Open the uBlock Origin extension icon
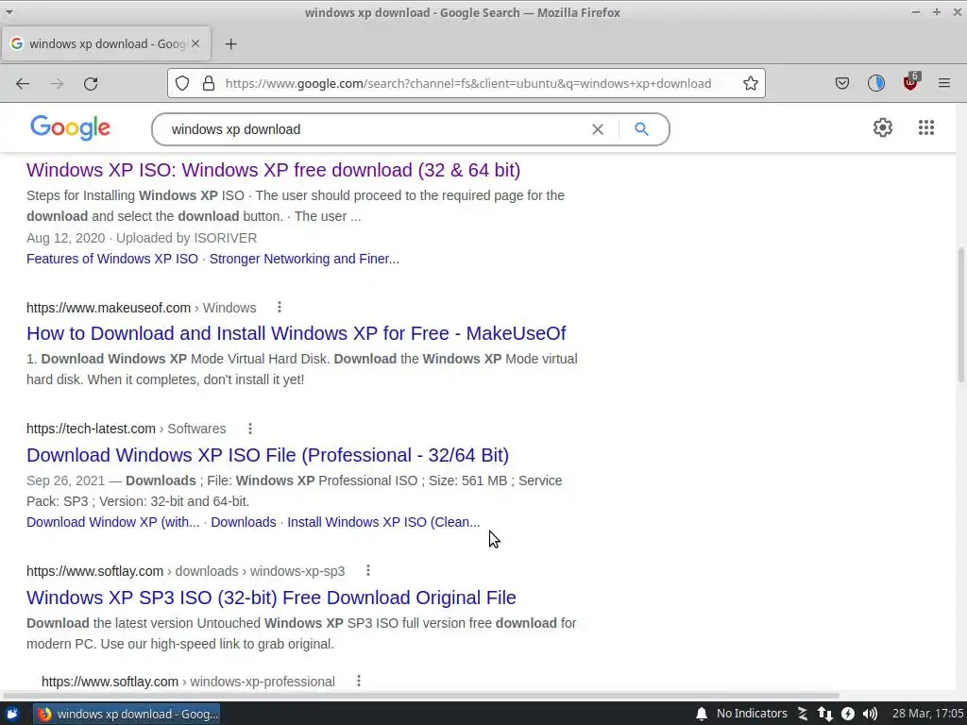Viewport: 967px width, 725px height. pyautogui.click(x=910, y=82)
